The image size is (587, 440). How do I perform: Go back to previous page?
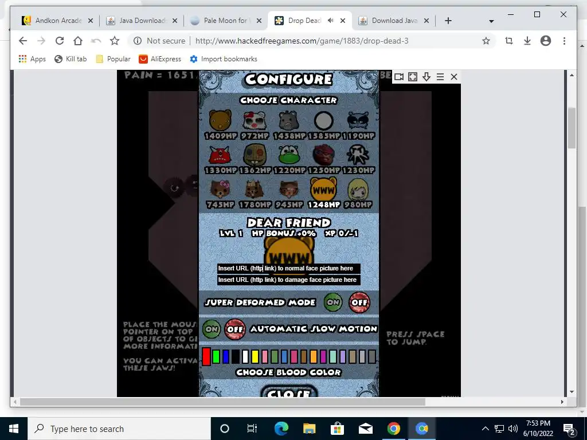23,41
